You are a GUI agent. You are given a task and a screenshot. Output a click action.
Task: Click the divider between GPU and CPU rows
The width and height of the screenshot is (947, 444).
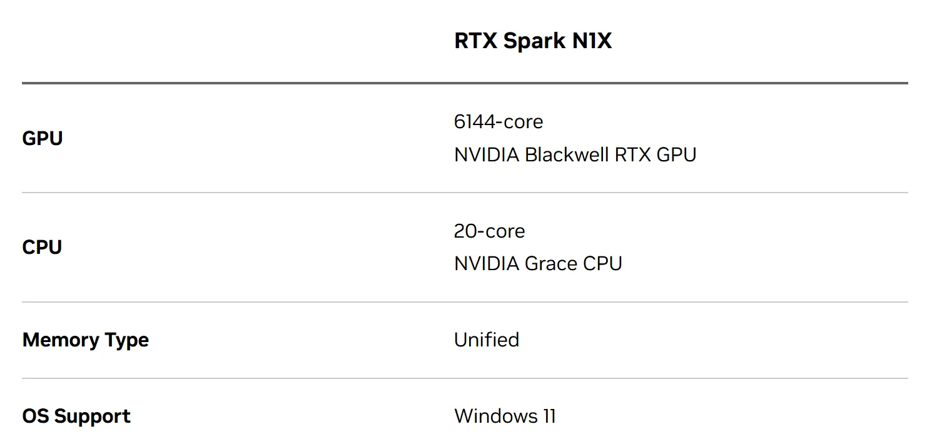point(465,193)
